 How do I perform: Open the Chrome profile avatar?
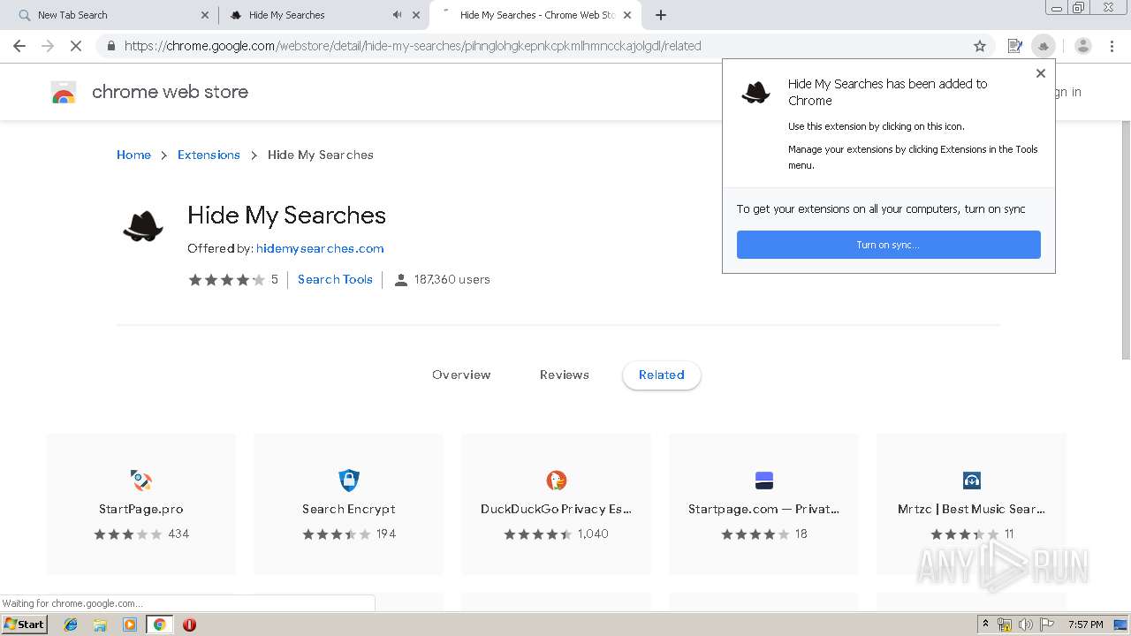(x=1083, y=46)
